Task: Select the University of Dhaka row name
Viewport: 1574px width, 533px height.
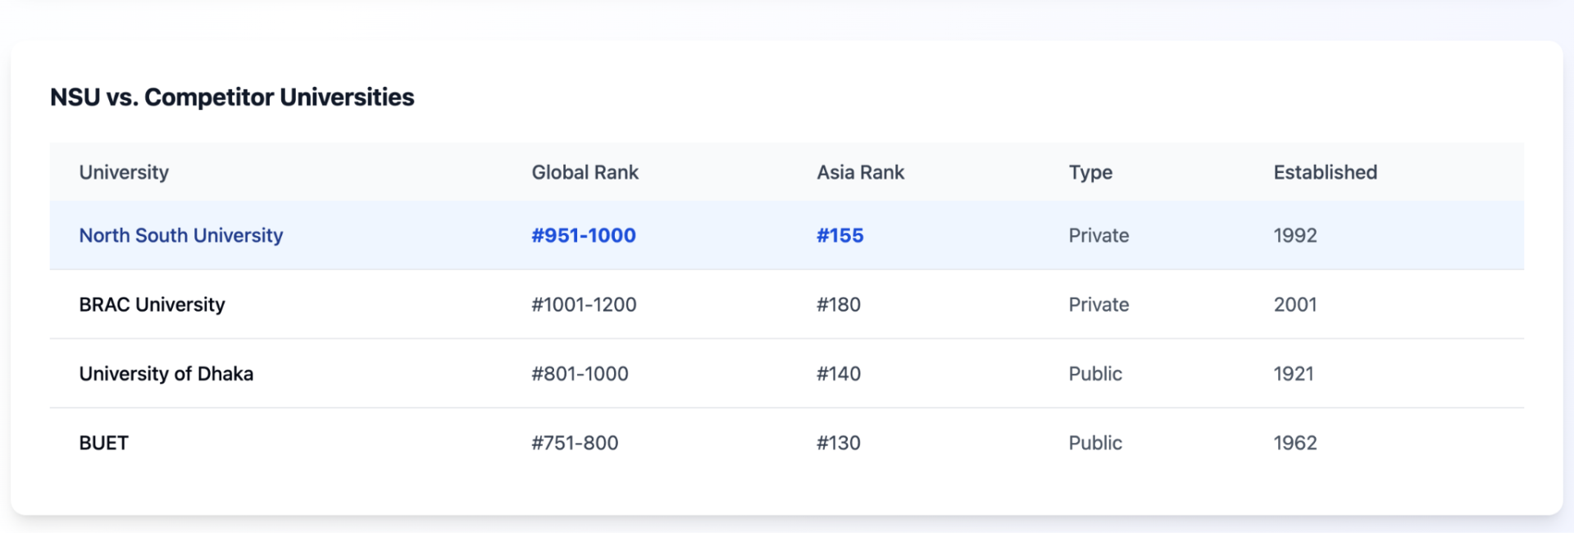Action: (166, 374)
